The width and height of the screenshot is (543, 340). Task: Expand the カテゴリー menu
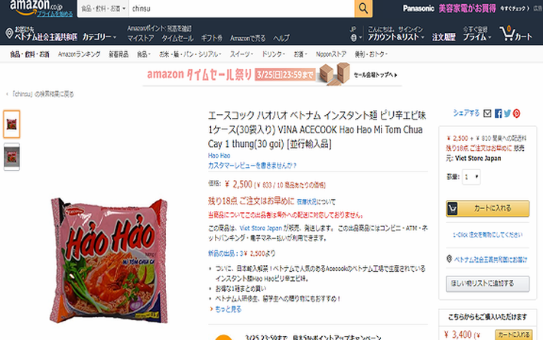(99, 37)
